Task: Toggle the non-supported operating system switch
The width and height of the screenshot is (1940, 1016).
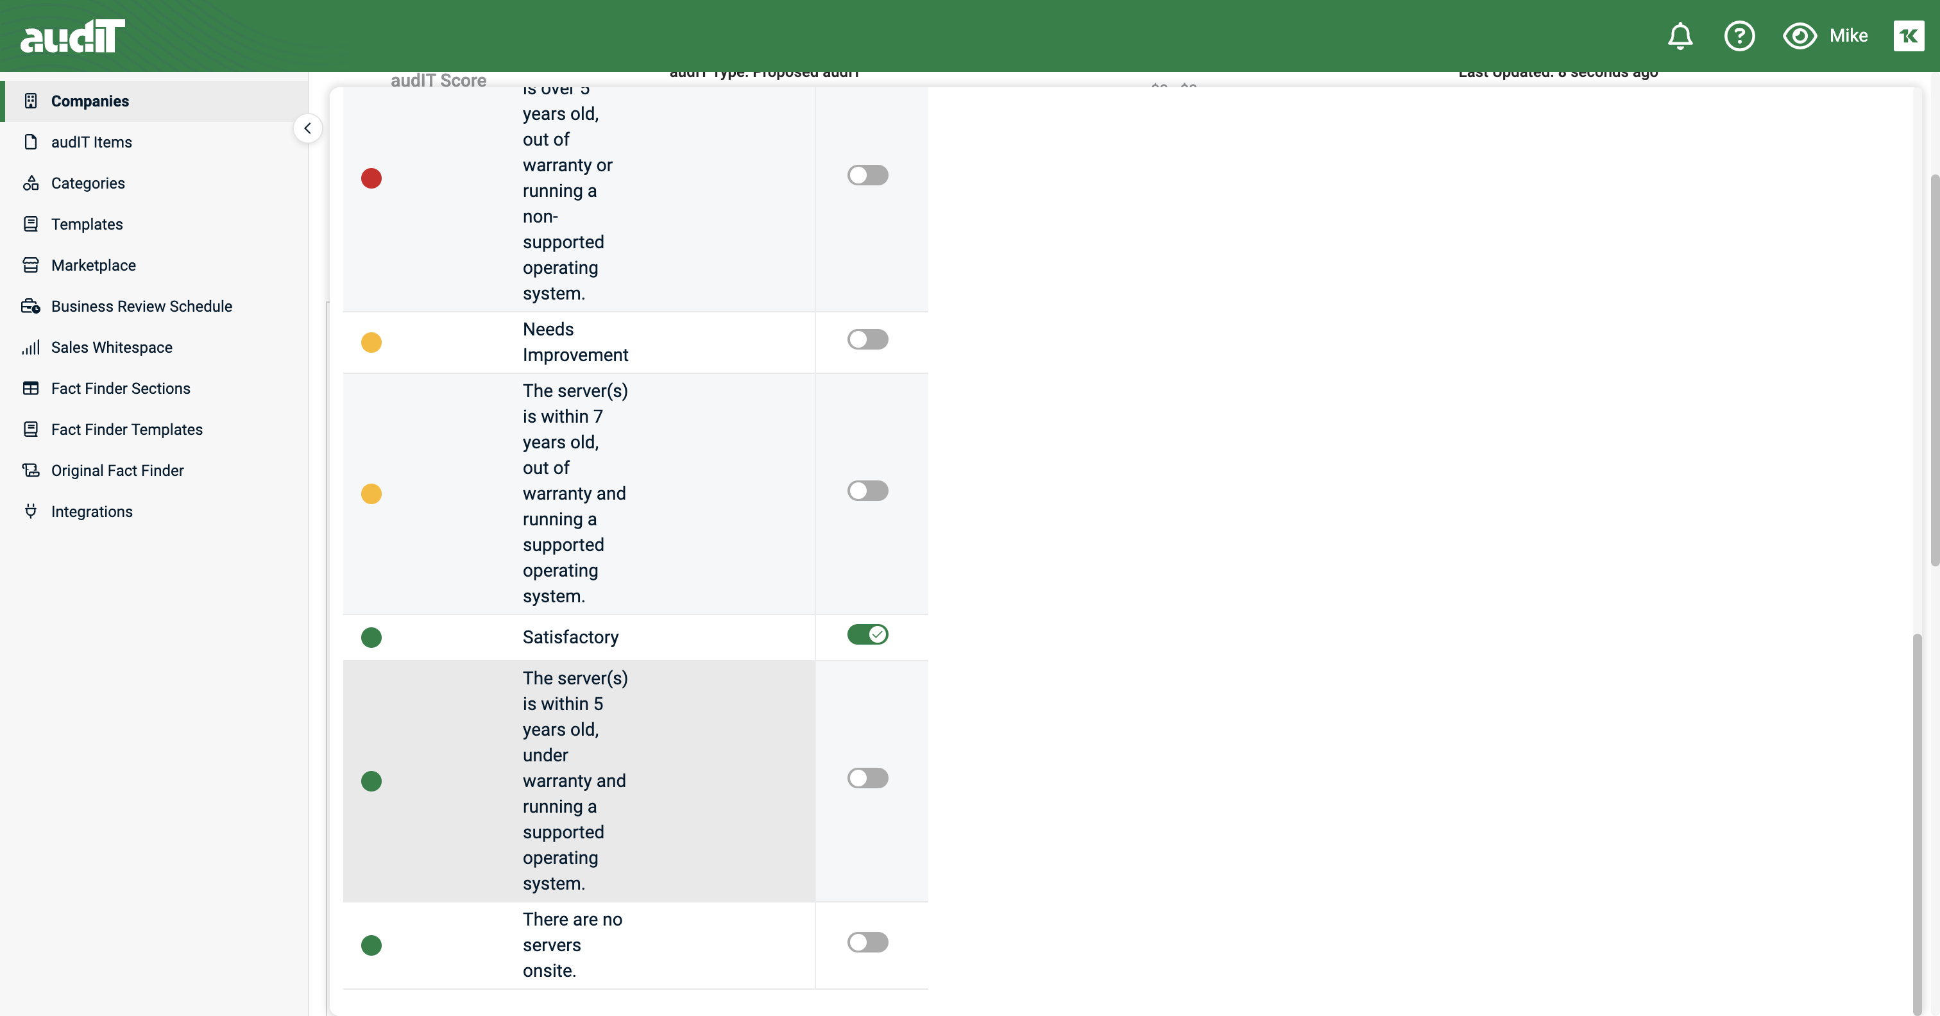Action: (867, 176)
